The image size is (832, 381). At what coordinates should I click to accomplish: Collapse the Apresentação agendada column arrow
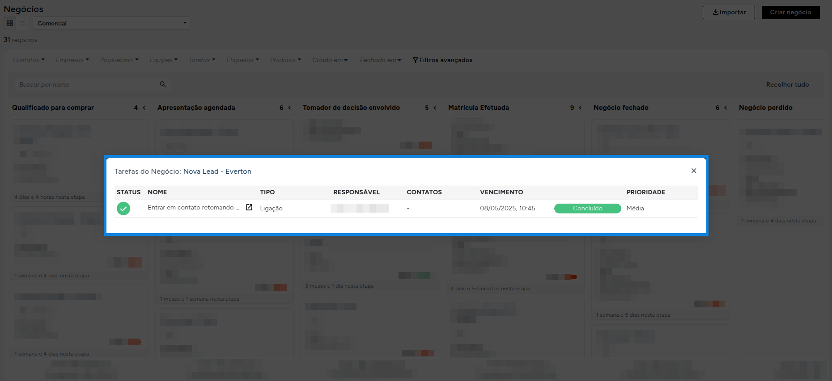click(x=289, y=108)
